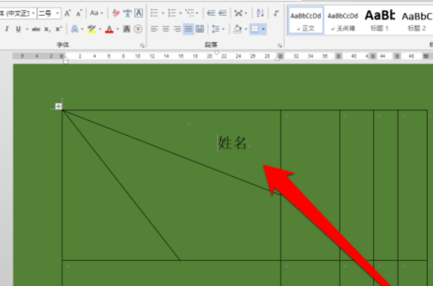Expand the Borders dropdown arrow
Screen dimensions: 433x286
[263, 29]
